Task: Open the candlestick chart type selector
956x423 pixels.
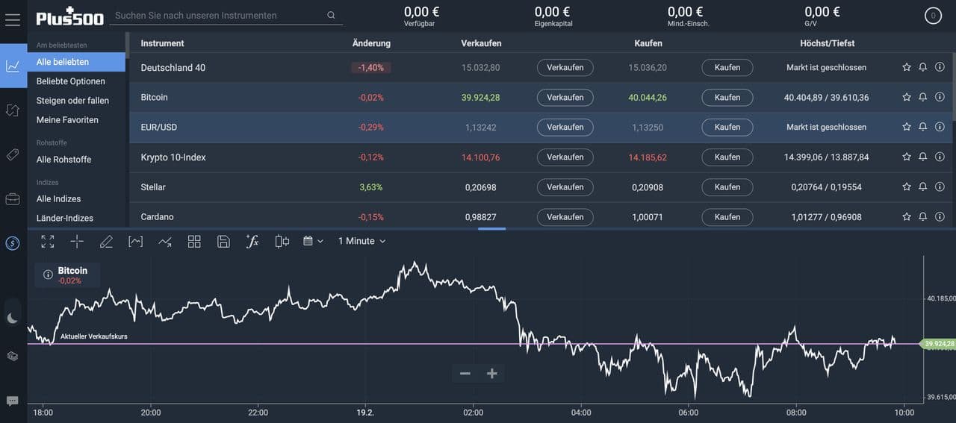Action: click(x=282, y=241)
